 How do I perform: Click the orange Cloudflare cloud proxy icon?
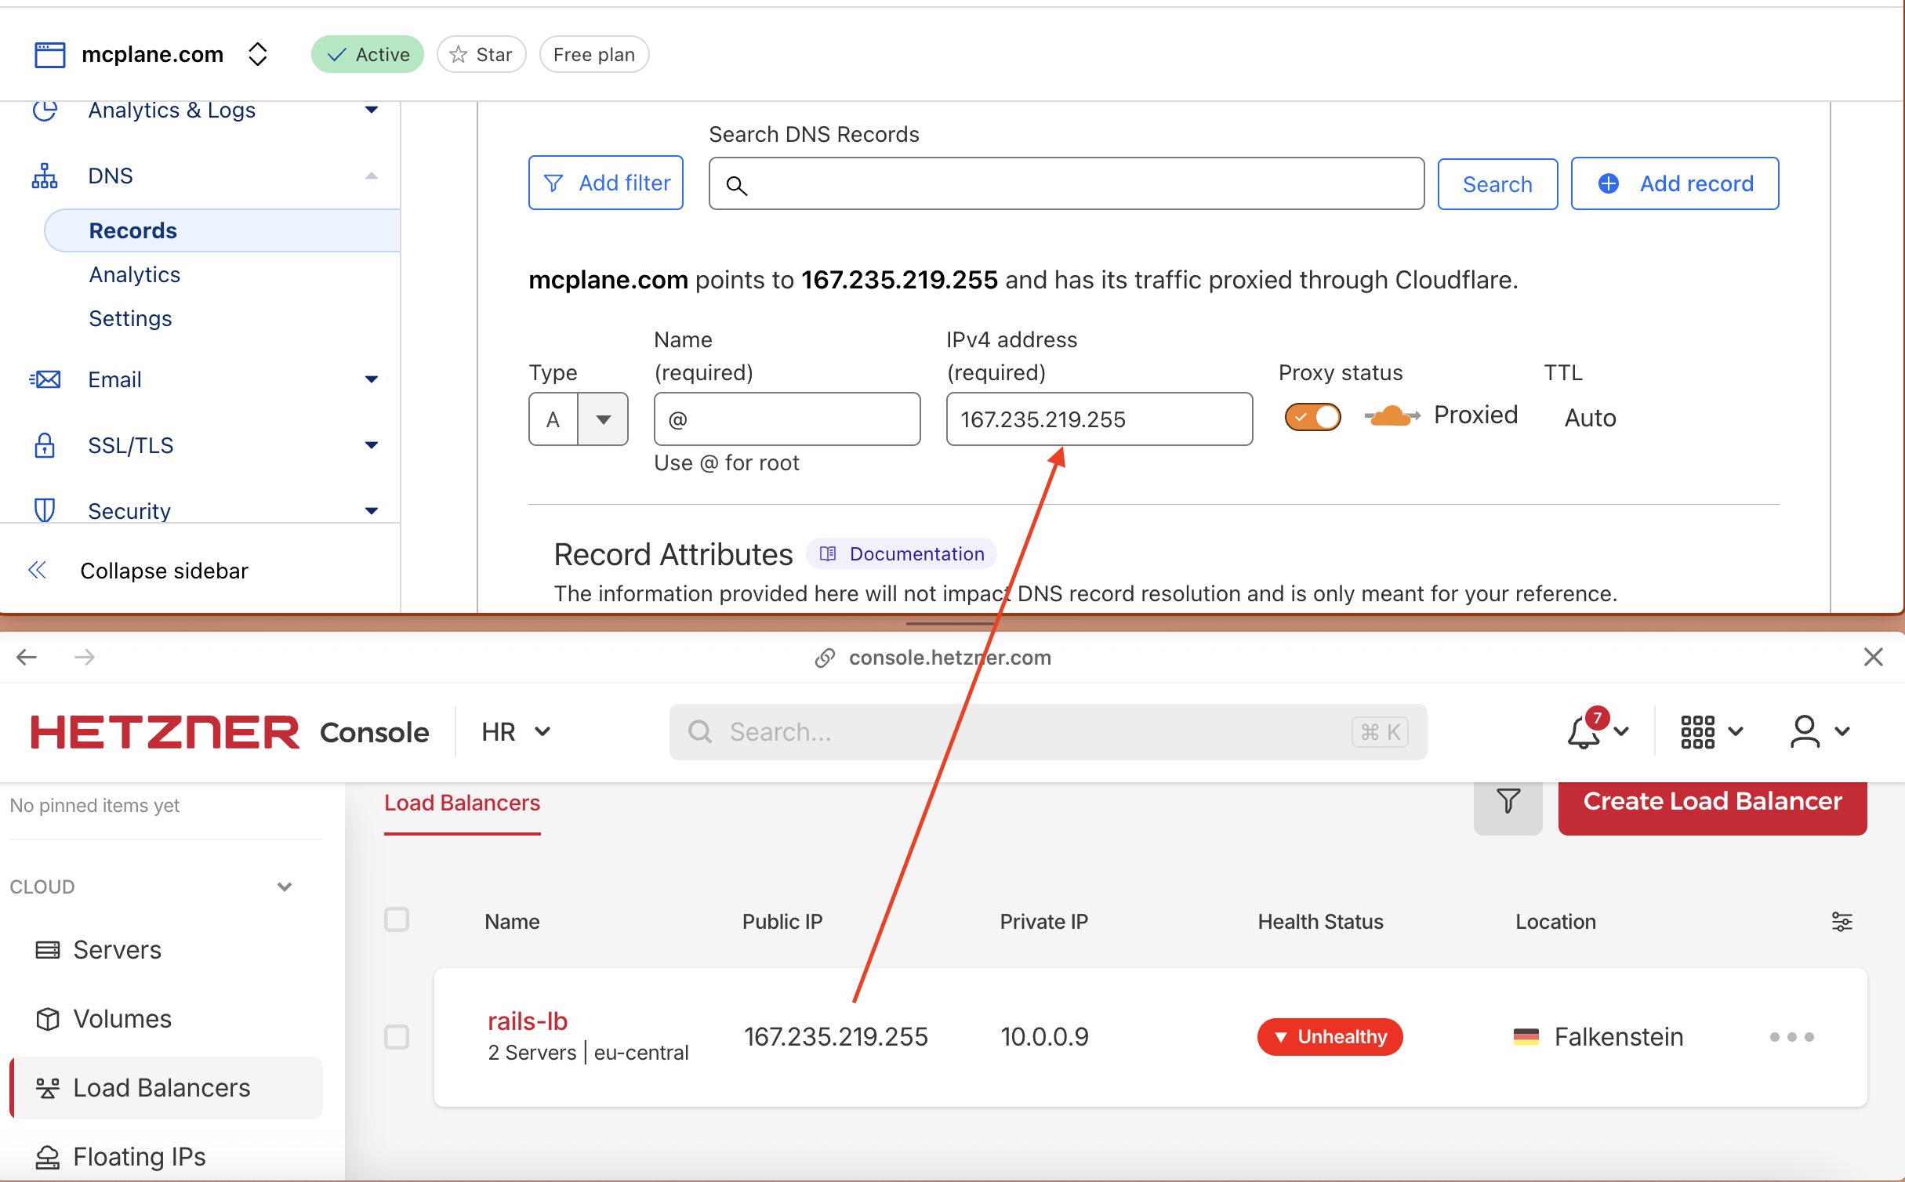pos(1392,415)
